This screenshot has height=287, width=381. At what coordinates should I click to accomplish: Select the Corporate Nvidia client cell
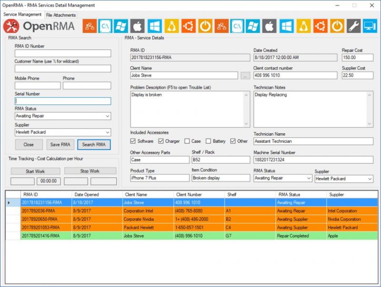pos(148,219)
